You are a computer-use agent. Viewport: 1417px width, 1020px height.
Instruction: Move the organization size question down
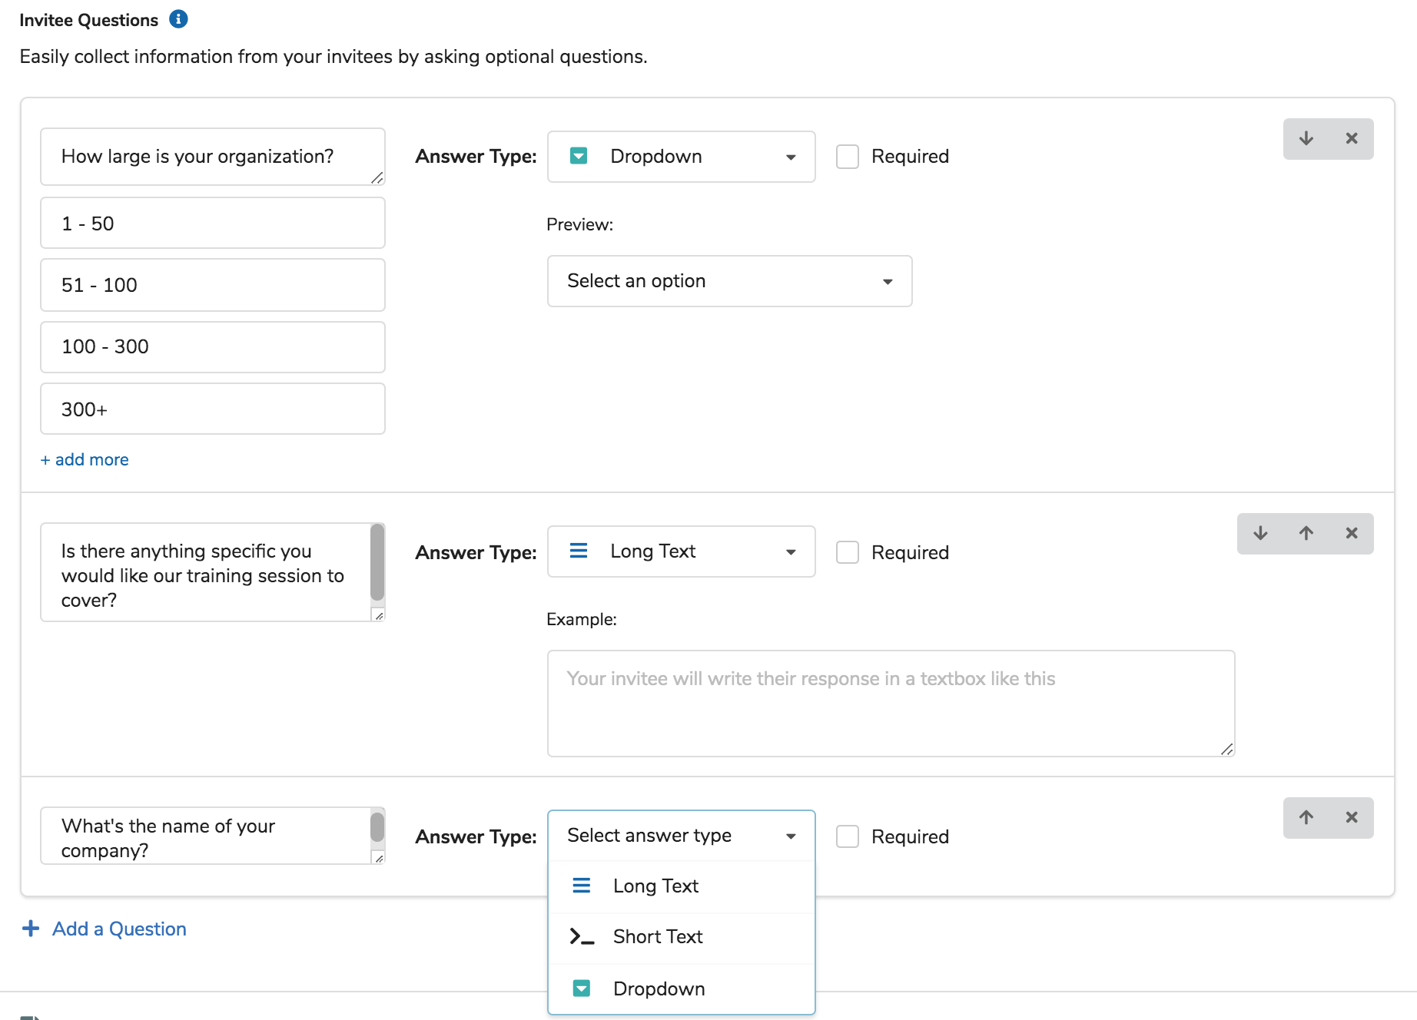pyautogui.click(x=1306, y=139)
